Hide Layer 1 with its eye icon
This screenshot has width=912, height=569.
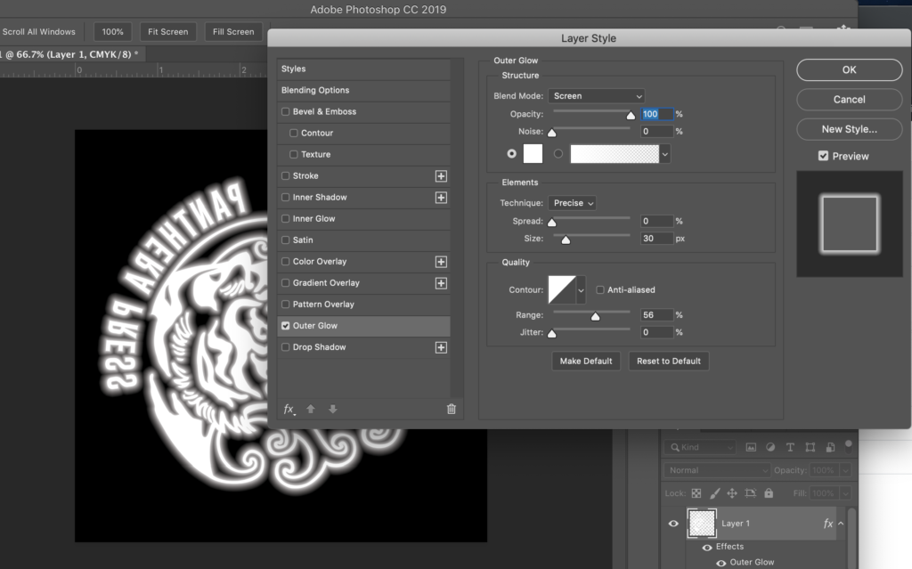click(673, 524)
